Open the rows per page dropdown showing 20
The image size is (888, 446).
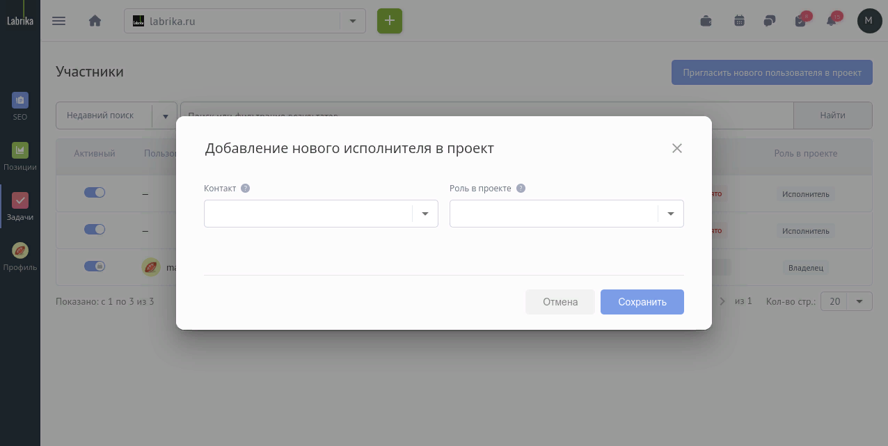tap(846, 301)
